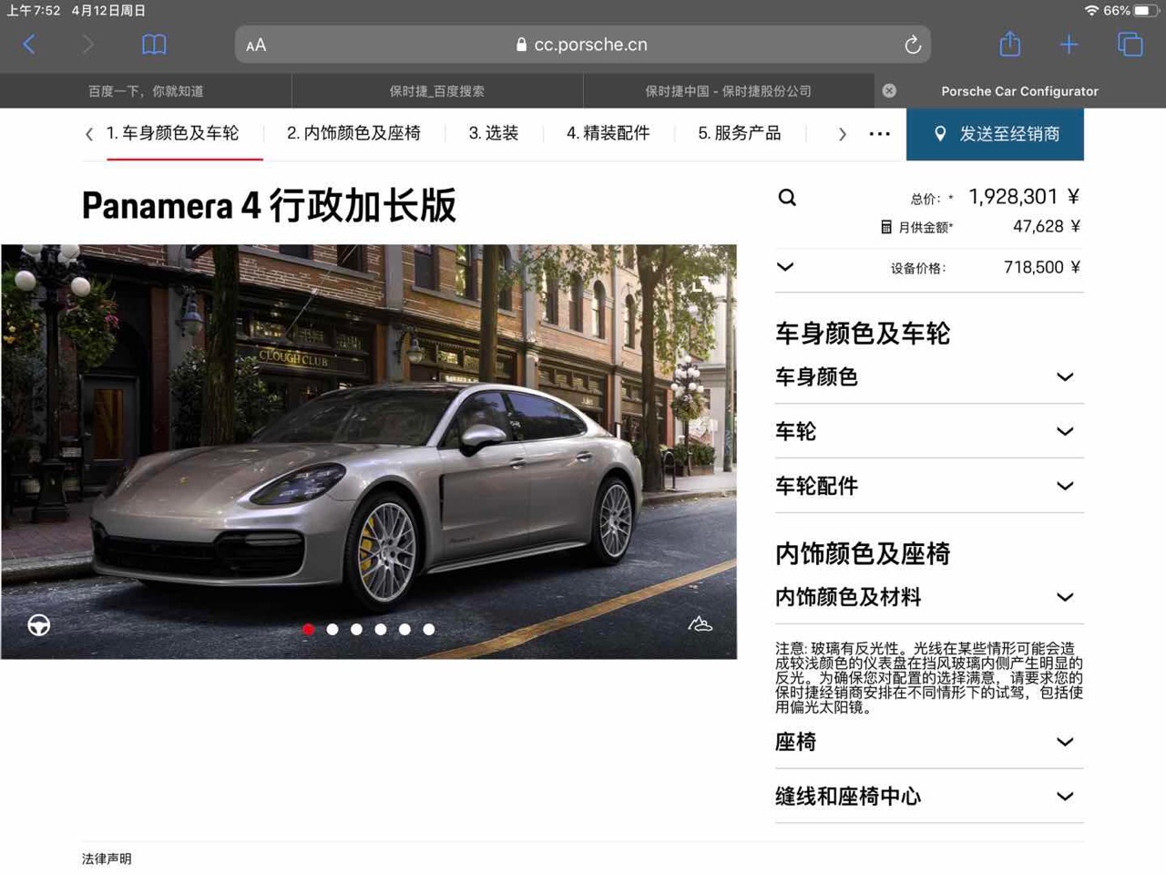1166x875 pixels.
Task: Open the AA reader view menu
Action: (x=256, y=45)
